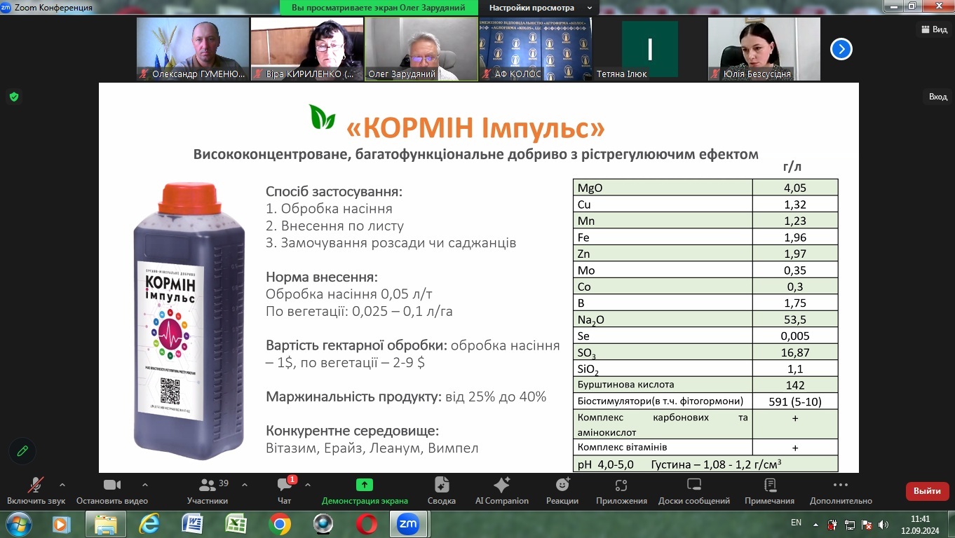955x538 pixels.
Task: Click value 16,87 for SO3
Action: (x=794, y=352)
